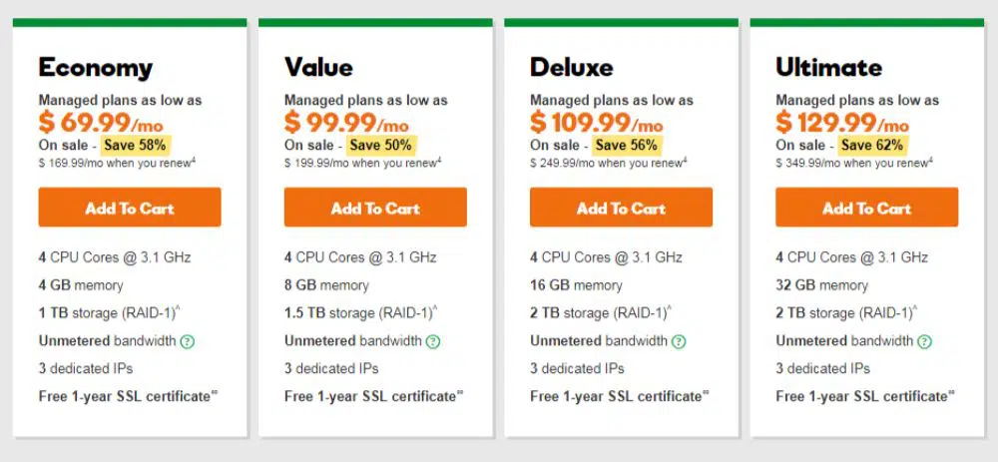The image size is (998, 462).
Task: Click the Value plan heading
Action: 318,68
